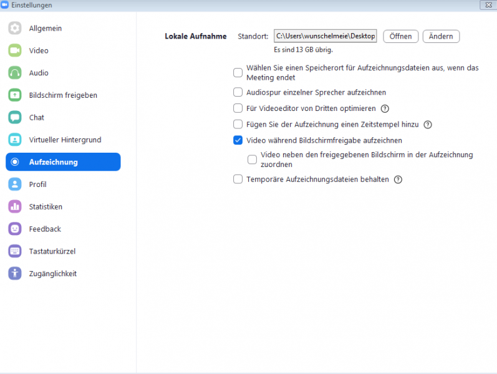The width and height of the screenshot is (497, 374).
Task: Click help icon next to Temporäre Aufzeichnungsdateien
Action: pyautogui.click(x=398, y=180)
